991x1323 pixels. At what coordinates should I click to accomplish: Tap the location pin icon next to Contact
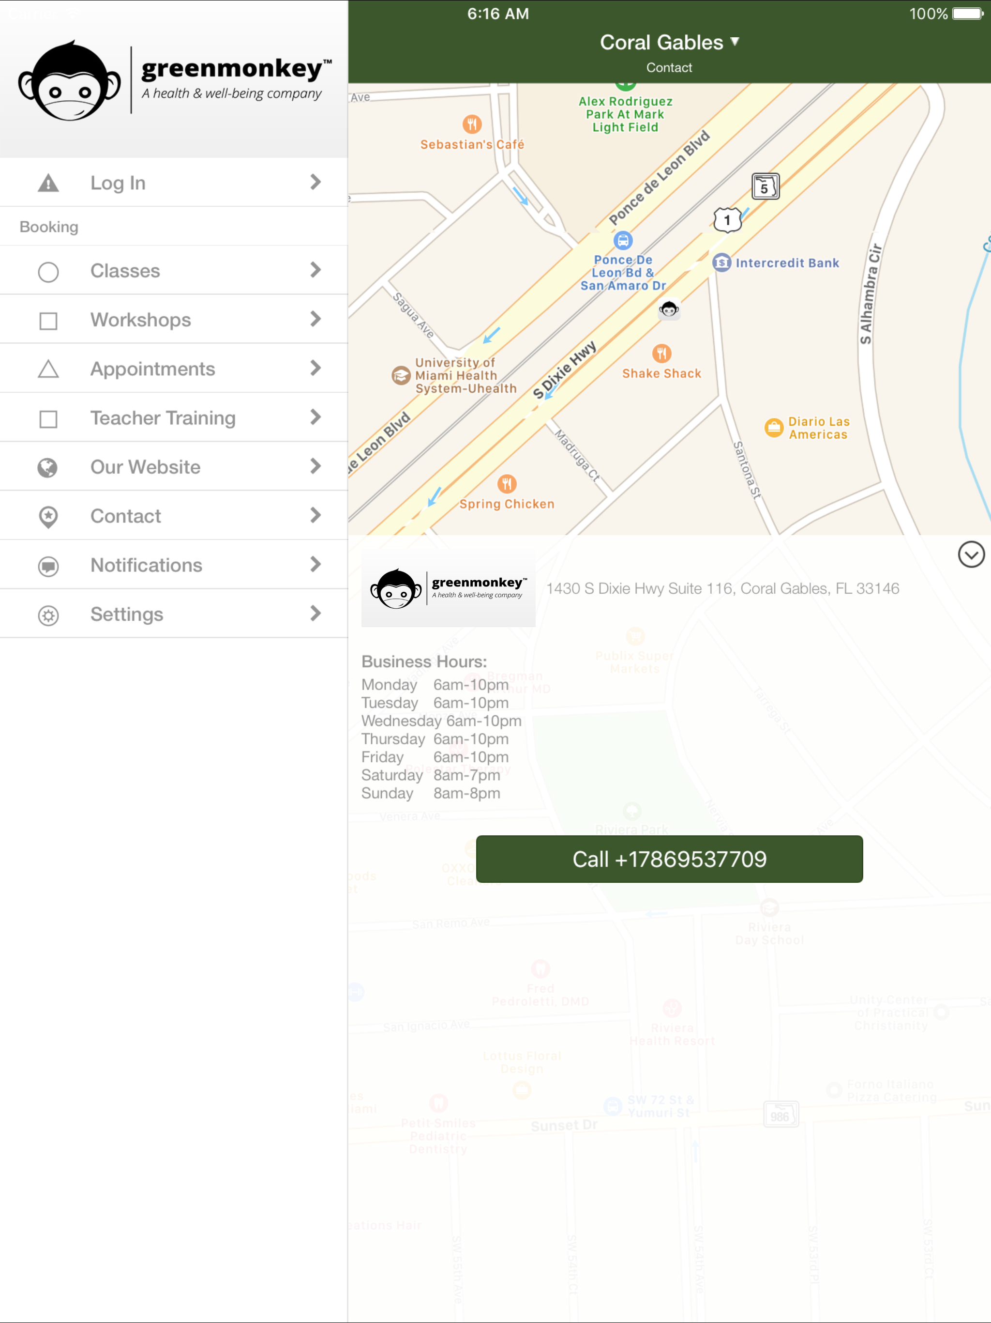pyautogui.click(x=48, y=517)
